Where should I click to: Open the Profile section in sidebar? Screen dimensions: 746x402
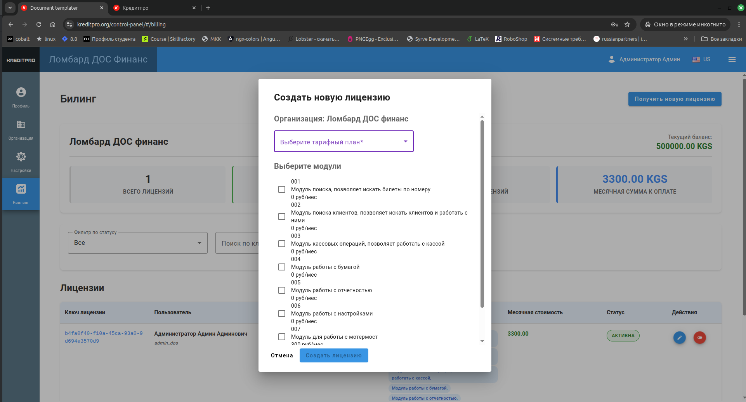(21, 97)
